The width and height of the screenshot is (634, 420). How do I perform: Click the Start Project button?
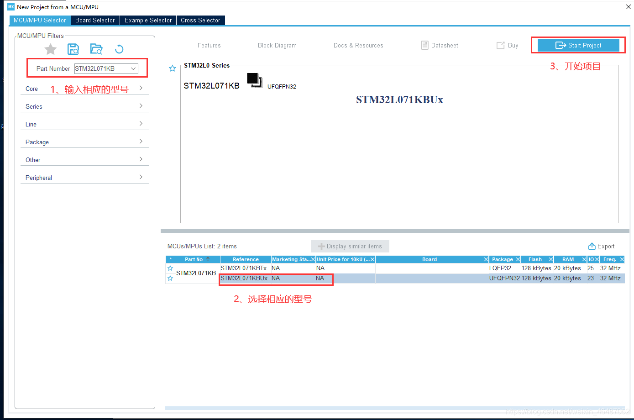[x=578, y=45]
